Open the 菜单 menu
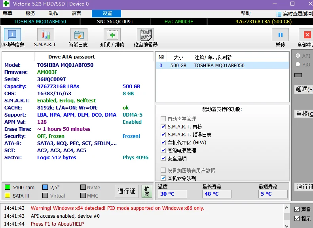Image resolution: width=313 pixels, height=228 pixels. [8, 13]
